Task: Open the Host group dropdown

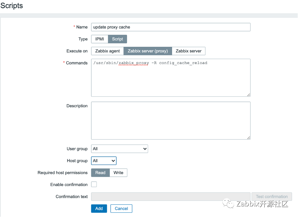Action: 104,161
